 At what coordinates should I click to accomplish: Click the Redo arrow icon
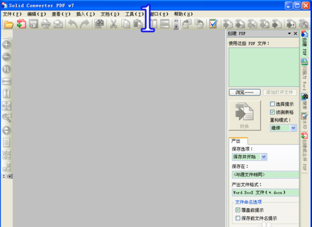(84, 24)
